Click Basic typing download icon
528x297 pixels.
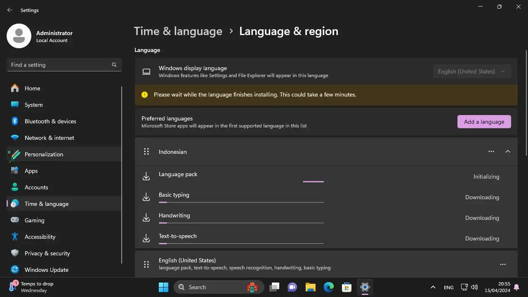[146, 197]
